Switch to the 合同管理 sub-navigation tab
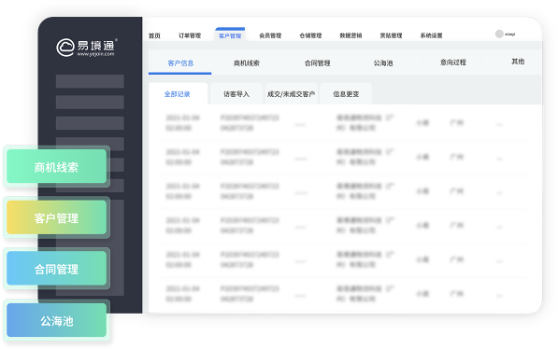 pyautogui.click(x=318, y=63)
